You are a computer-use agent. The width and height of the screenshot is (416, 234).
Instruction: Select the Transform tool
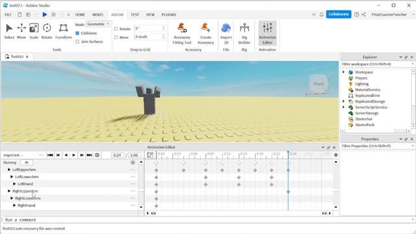coord(64,31)
